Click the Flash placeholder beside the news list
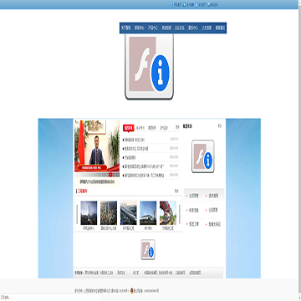 click(x=203, y=156)
